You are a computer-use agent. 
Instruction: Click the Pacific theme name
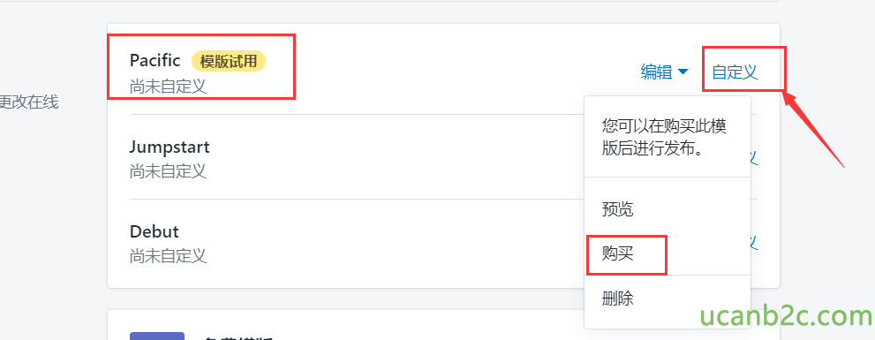(x=155, y=60)
